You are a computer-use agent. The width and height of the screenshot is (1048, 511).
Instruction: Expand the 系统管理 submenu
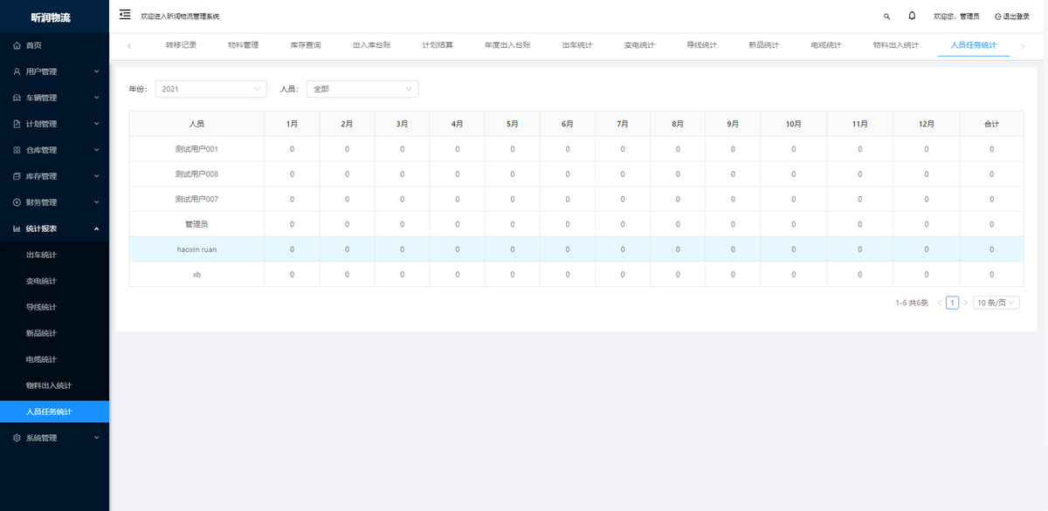tap(54, 438)
